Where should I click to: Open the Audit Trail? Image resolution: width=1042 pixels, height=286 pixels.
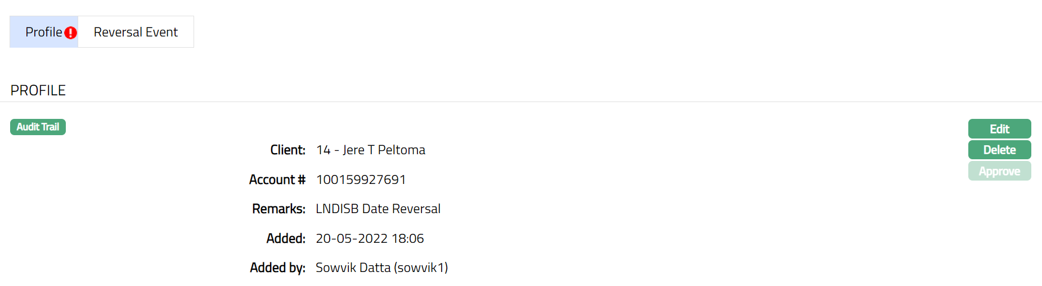click(x=38, y=127)
